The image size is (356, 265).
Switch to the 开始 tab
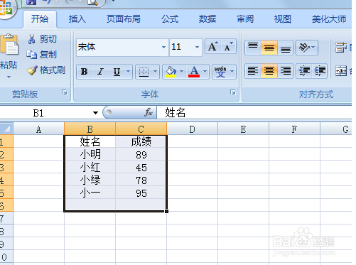(x=40, y=19)
